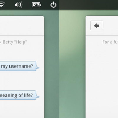Click the pointed tail of the username bubble
The height and width of the screenshot is (118, 118).
[38, 68]
